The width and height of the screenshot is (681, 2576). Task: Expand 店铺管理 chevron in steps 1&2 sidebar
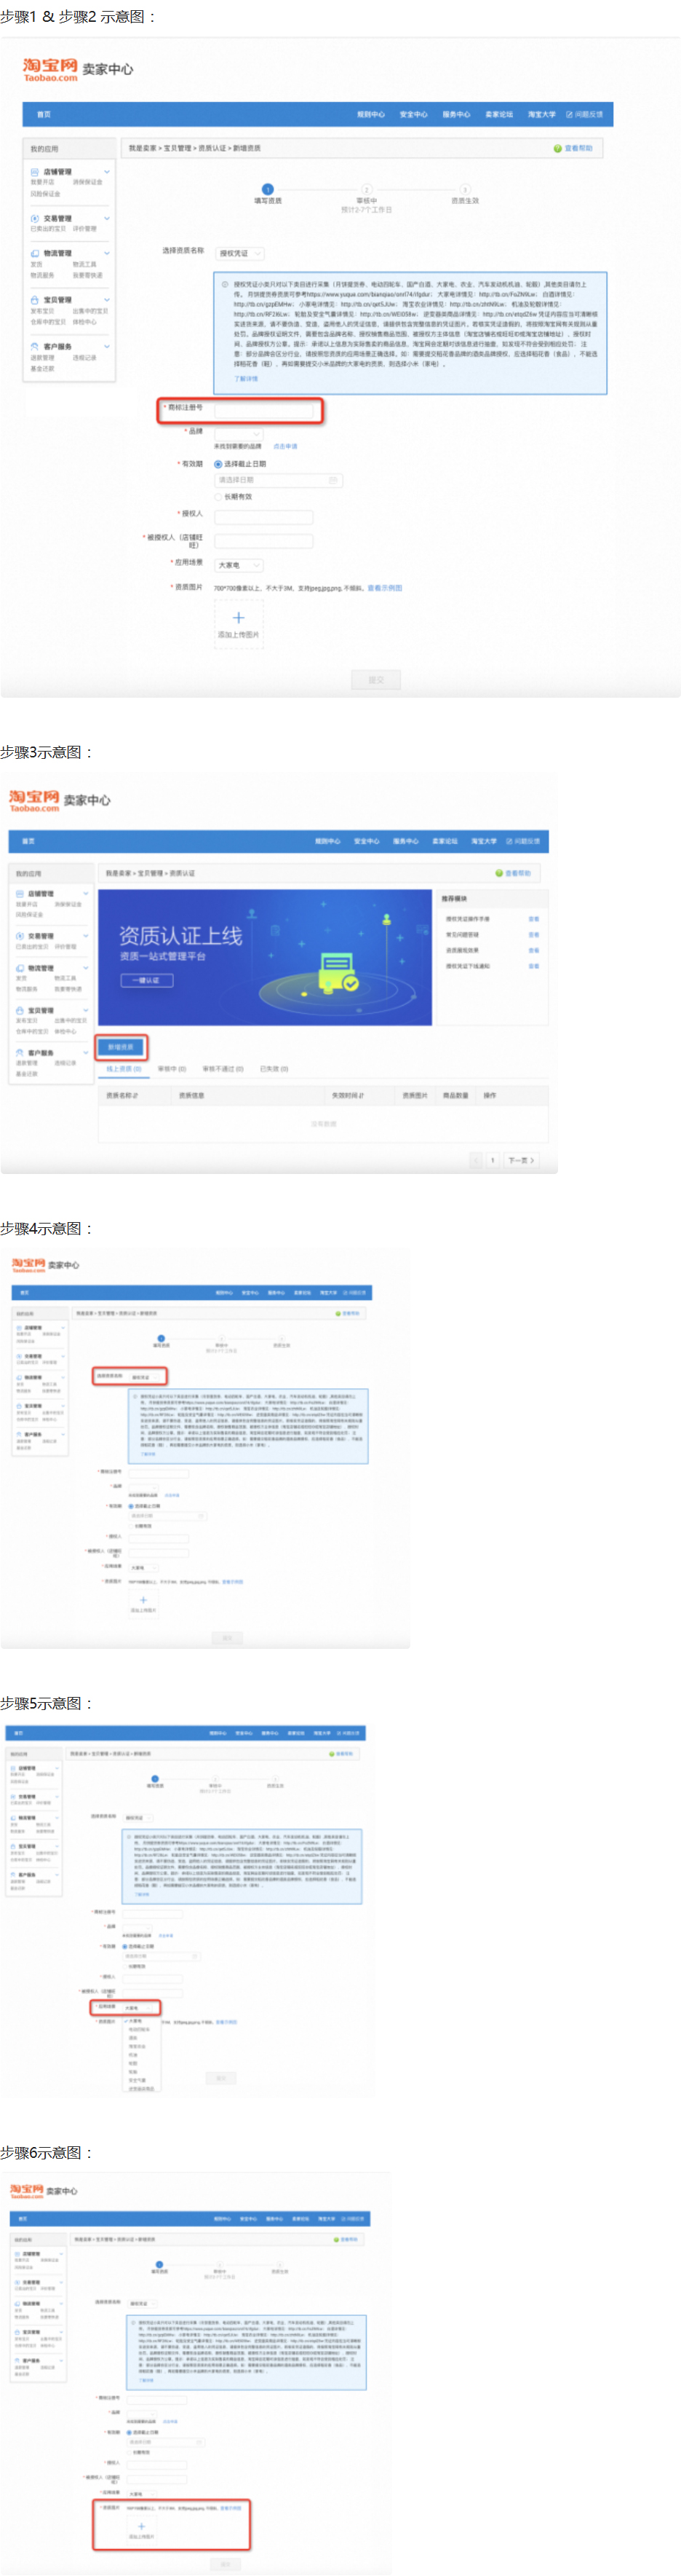[x=107, y=172]
